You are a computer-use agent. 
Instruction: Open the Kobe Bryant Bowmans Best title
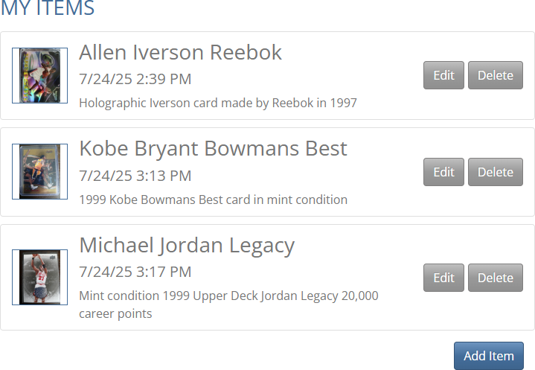213,149
